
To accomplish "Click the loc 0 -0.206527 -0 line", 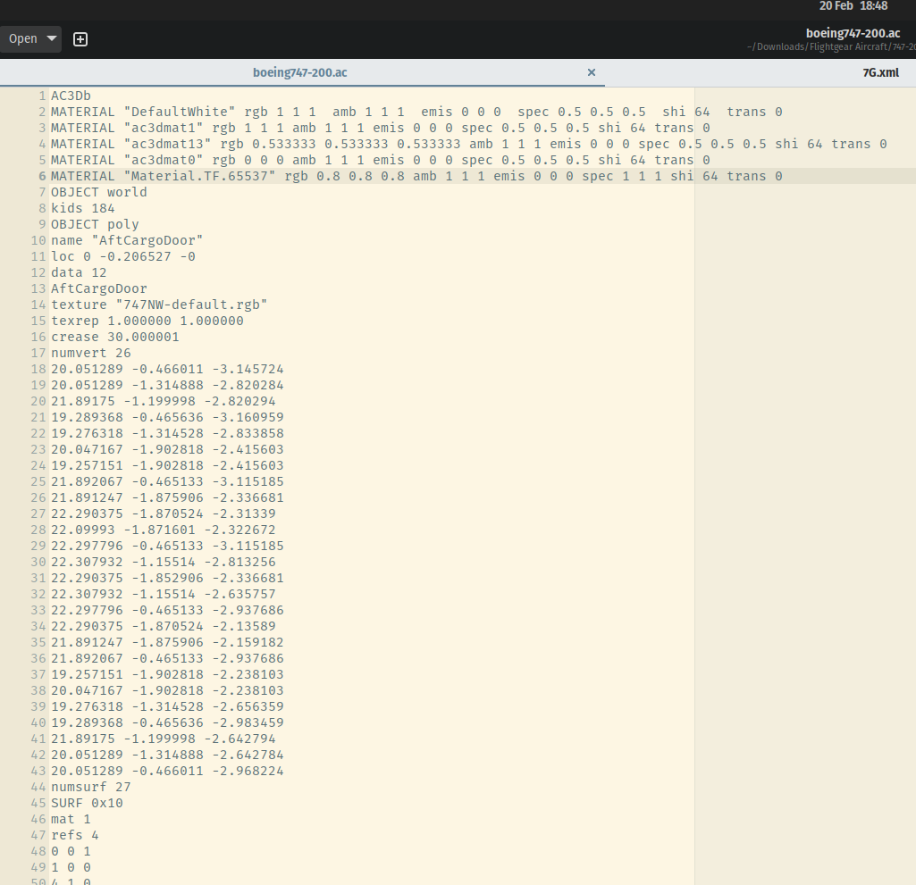I will [x=122, y=256].
